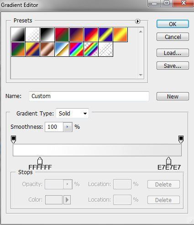Click the Load... button

pyautogui.click(x=173, y=53)
